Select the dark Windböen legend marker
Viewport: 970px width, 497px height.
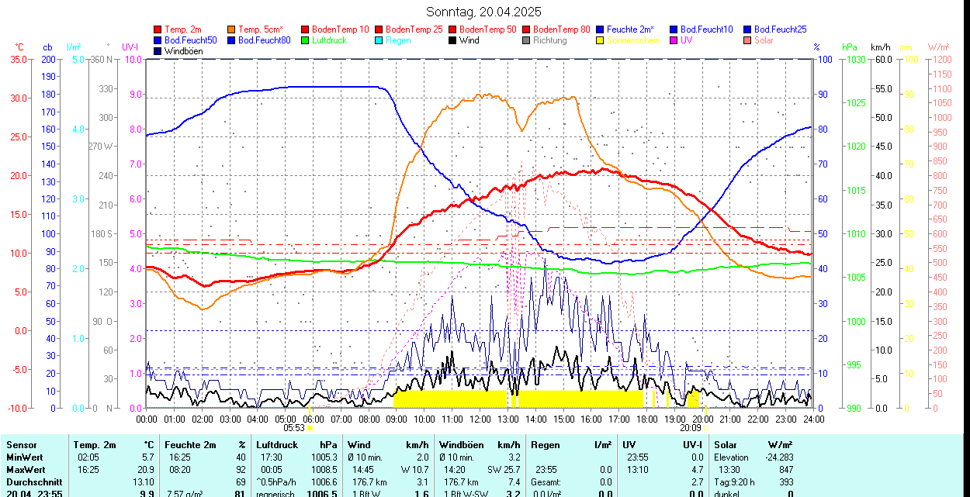158,51
